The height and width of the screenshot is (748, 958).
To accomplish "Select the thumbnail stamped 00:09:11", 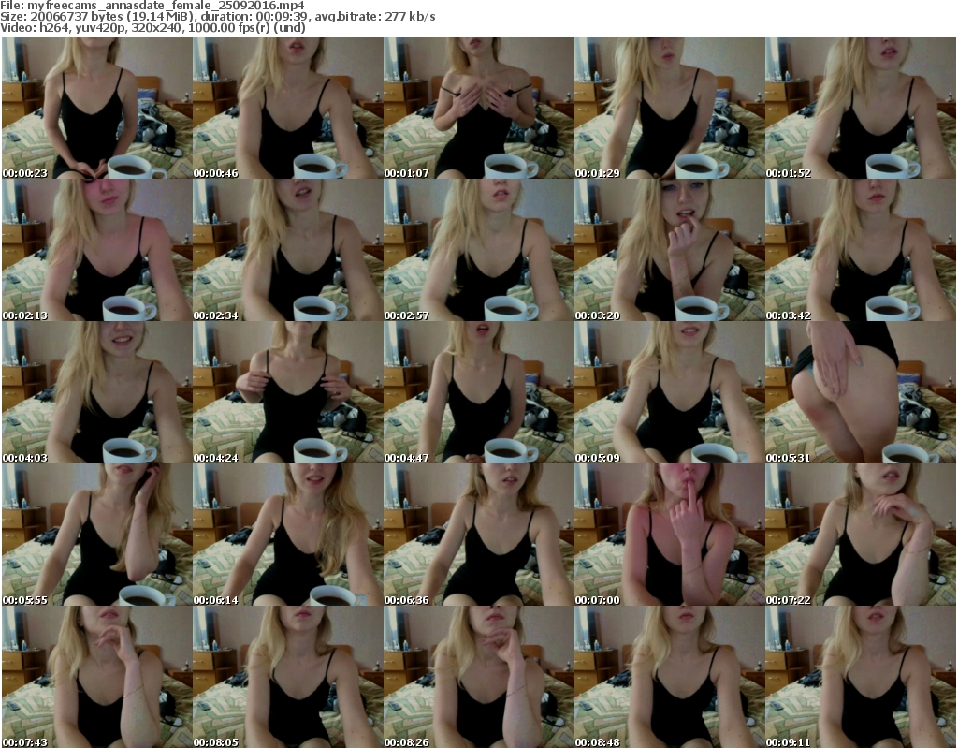I will (x=861, y=677).
